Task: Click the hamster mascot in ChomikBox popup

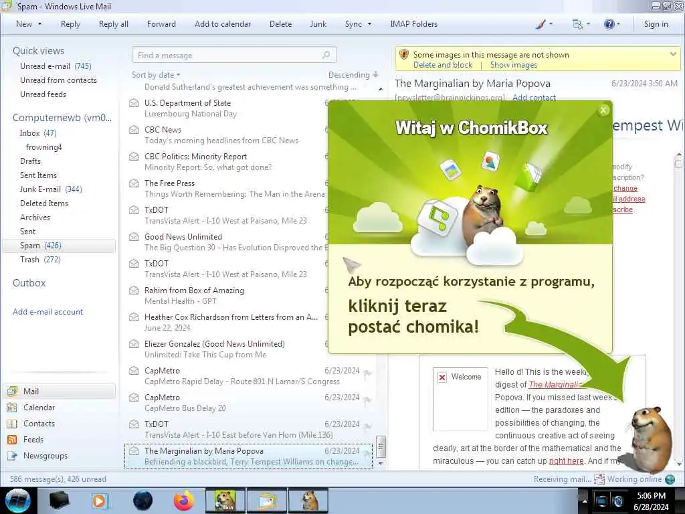Action: coord(482,214)
